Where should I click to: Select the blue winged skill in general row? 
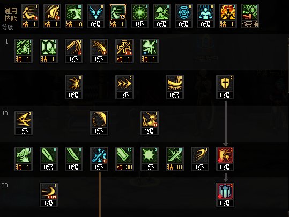pyautogui.click(x=96, y=16)
